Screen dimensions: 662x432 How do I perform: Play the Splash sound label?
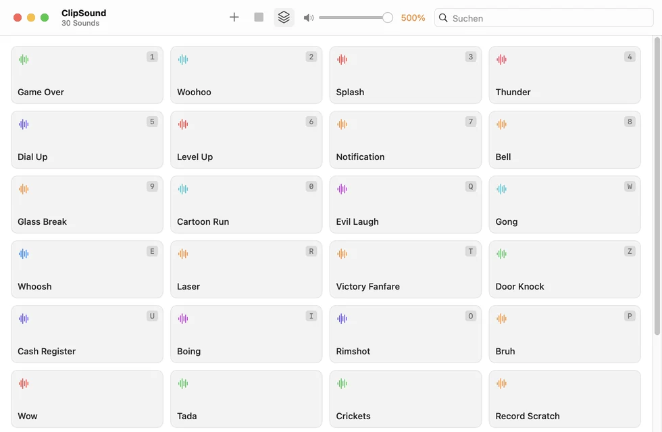(x=350, y=92)
